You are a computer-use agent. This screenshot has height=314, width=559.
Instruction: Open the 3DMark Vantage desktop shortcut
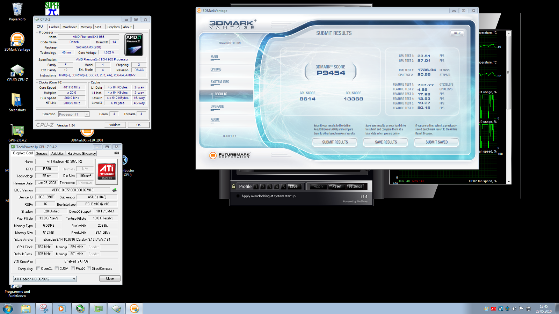(x=17, y=42)
